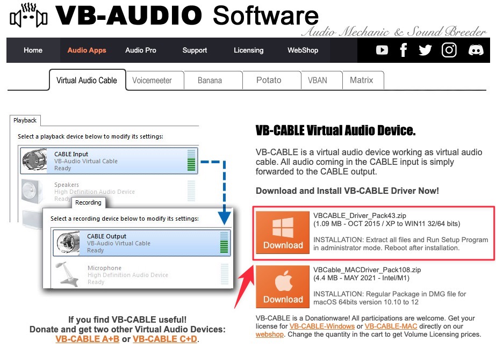Viewport: 496px width, 349px height.
Task: Click the CABLE Input device image
Action: tap(34, 161)
